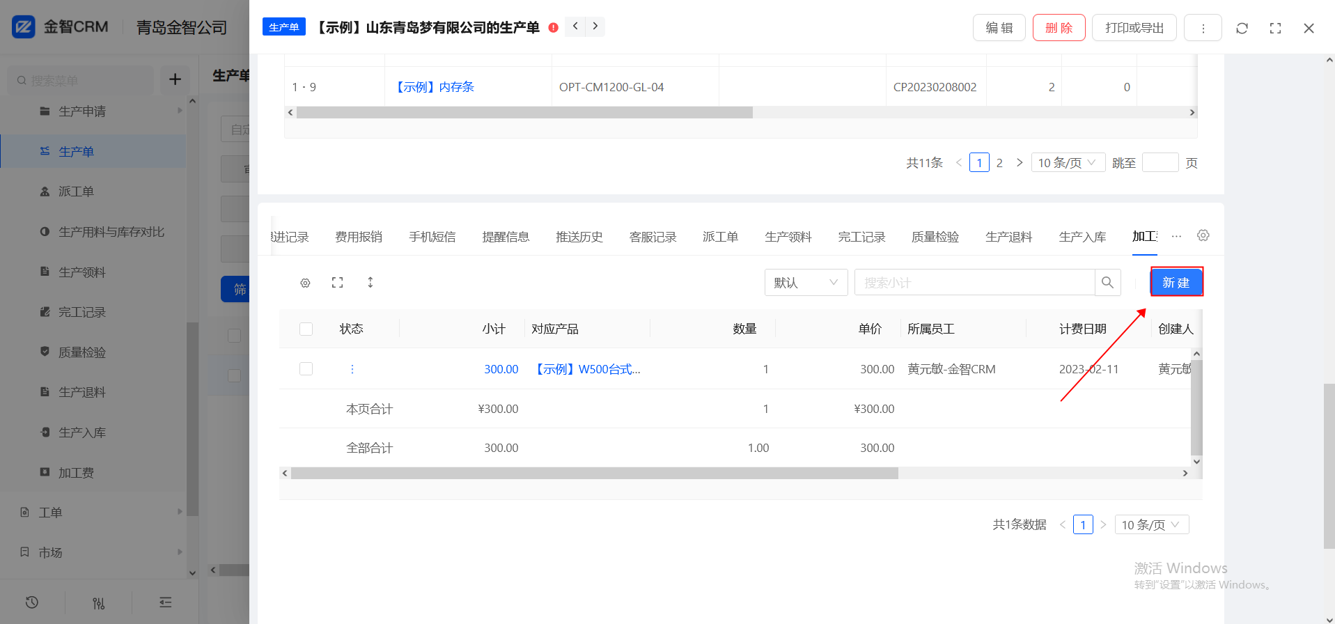Open tab settings gear icon
This screenshot has width=1335, height=624.
[x=1203, y=235]
